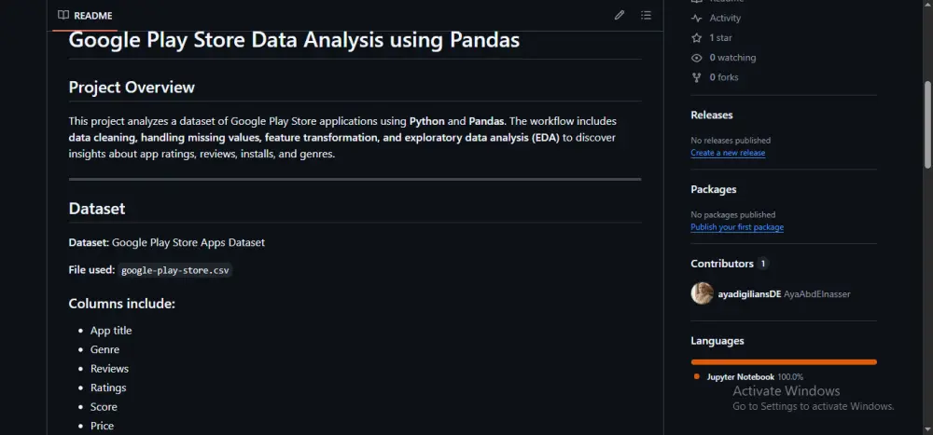Click the Languages progress bar
This screenshot has width=933, height=435.
[784, 362]
